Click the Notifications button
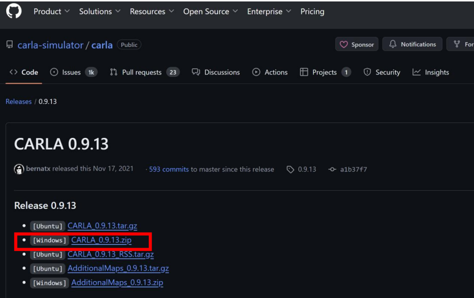 click(412, 44)
